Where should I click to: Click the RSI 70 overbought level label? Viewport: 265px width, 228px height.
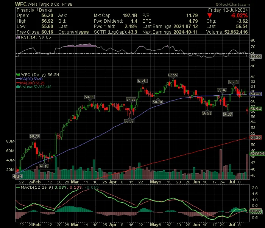tap(253, 47)
